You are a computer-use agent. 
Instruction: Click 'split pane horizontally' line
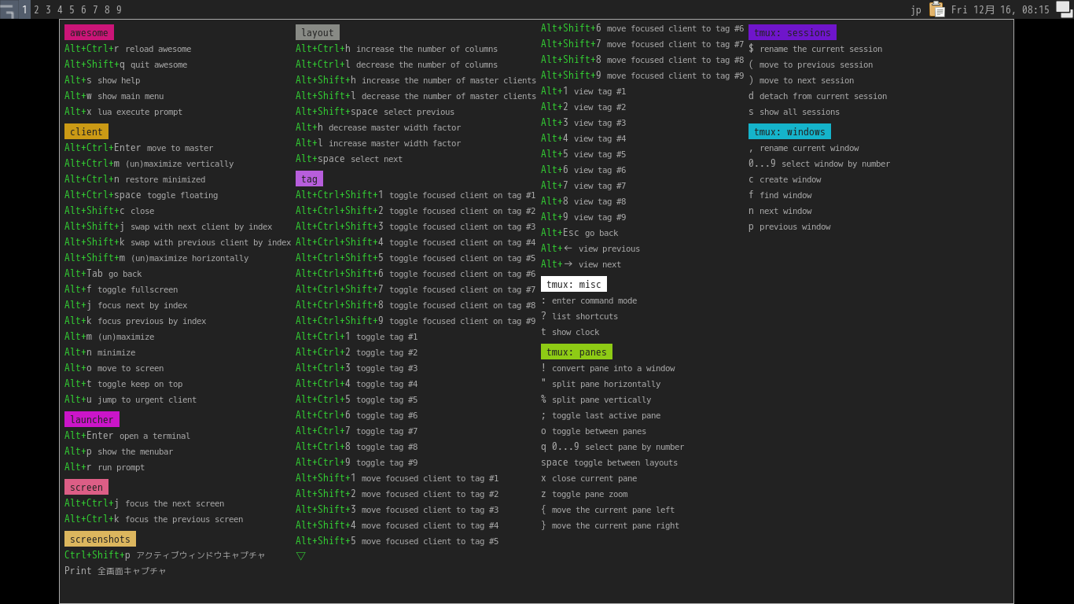[x=601, y=384]
